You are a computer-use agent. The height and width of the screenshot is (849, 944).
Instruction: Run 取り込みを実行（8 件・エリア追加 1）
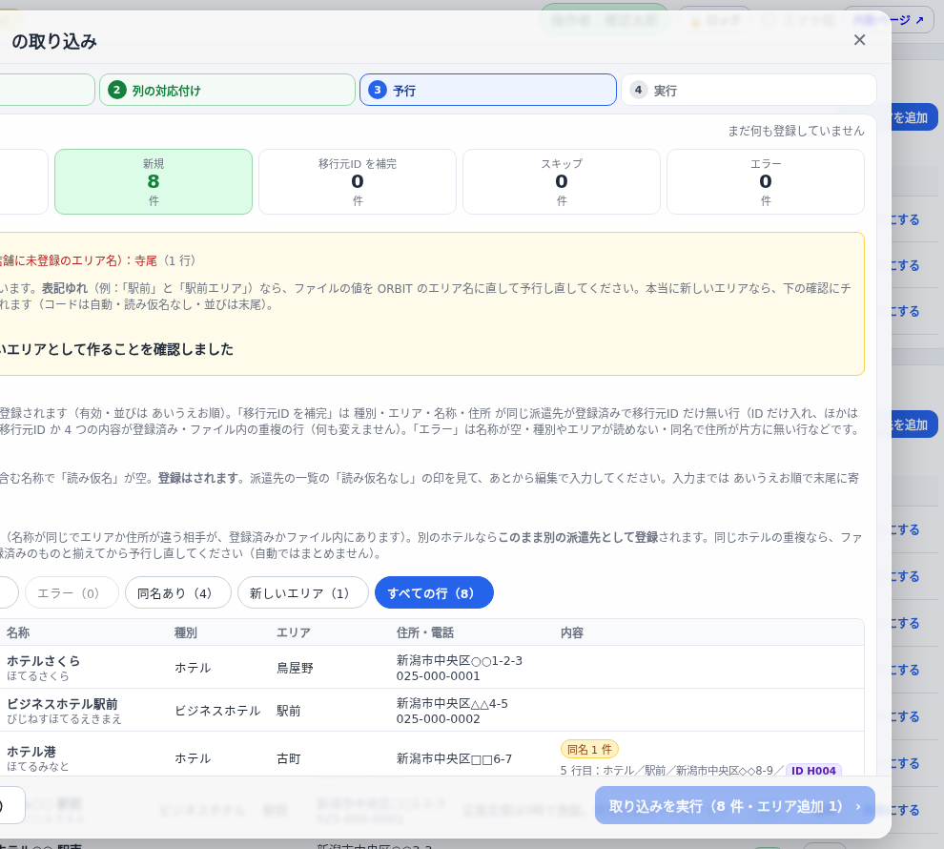[x=734, y=806]
